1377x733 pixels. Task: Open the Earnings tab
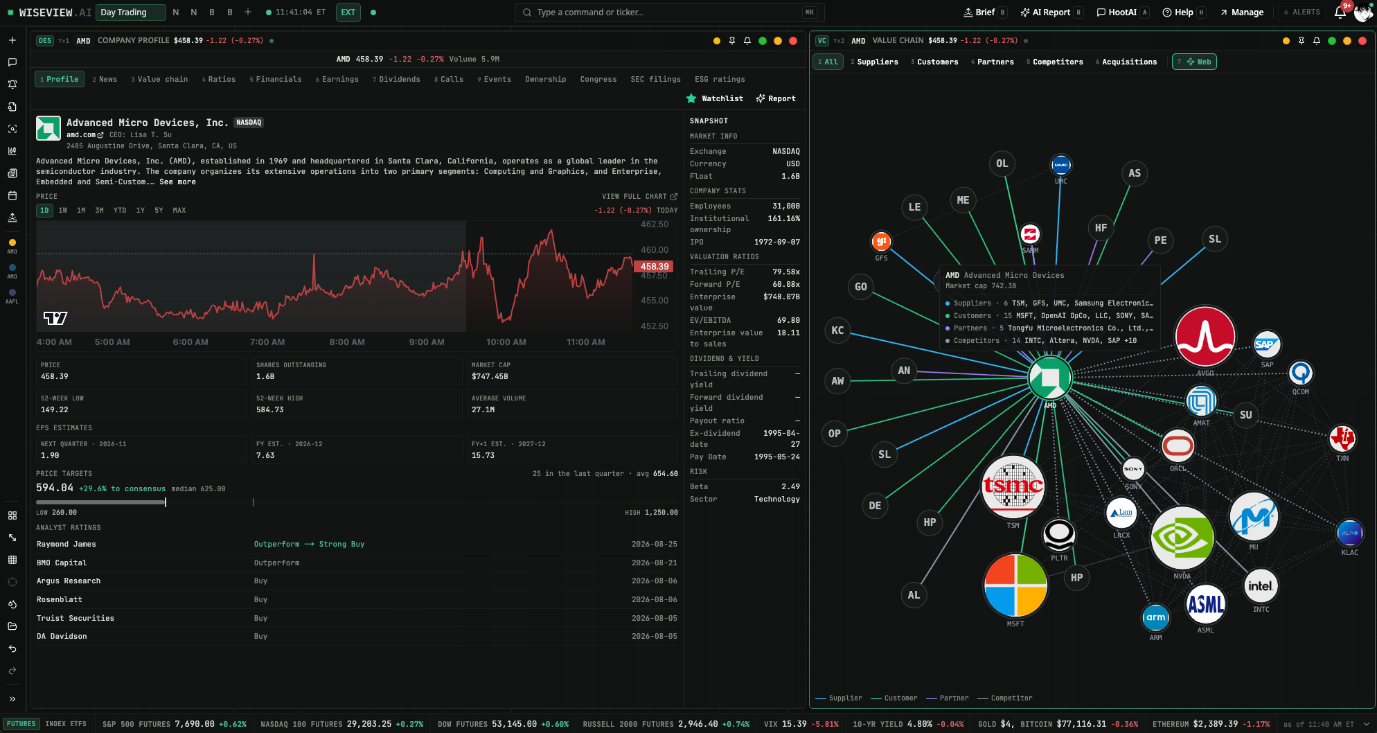point(337,80)
